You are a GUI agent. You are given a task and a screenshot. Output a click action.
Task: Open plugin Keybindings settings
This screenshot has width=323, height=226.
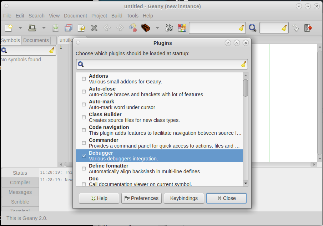[x=184, y=198]
